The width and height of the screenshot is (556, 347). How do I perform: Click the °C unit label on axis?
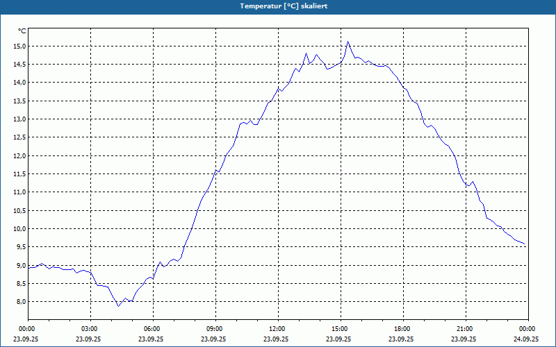22,31
